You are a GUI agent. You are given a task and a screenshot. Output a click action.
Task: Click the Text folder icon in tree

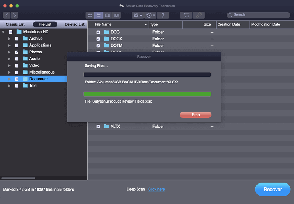click(x=25, y=86)
